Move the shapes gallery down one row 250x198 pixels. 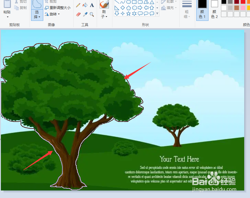point(157,8)
